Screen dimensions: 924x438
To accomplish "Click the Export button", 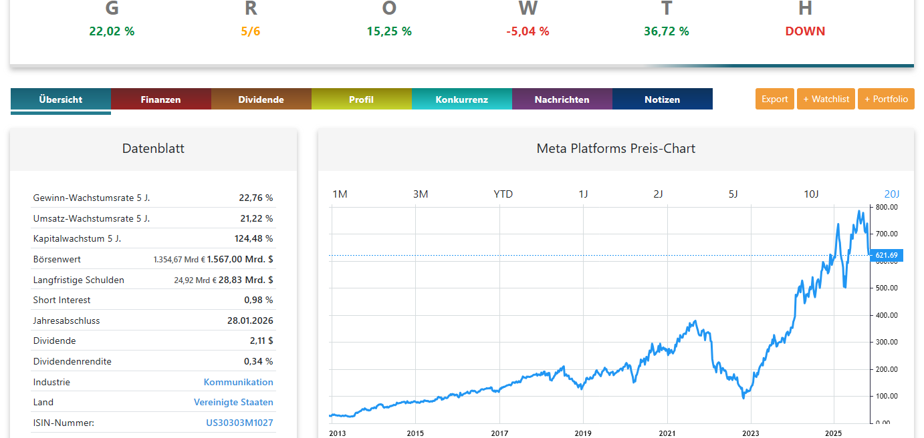I will pyautogui.click(x=775, y=99).
